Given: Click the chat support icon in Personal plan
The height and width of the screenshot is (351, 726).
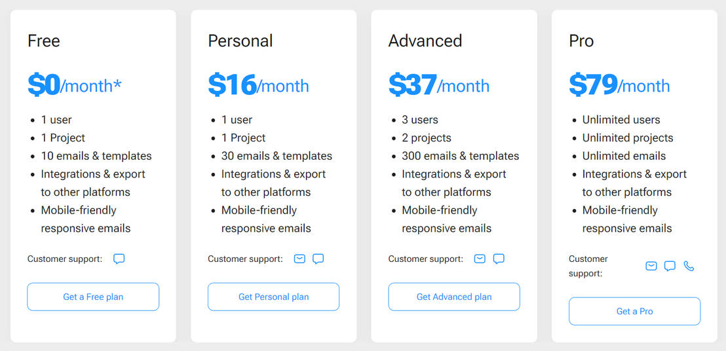Looking at the screenshot, I should click(x=318, y=259).
